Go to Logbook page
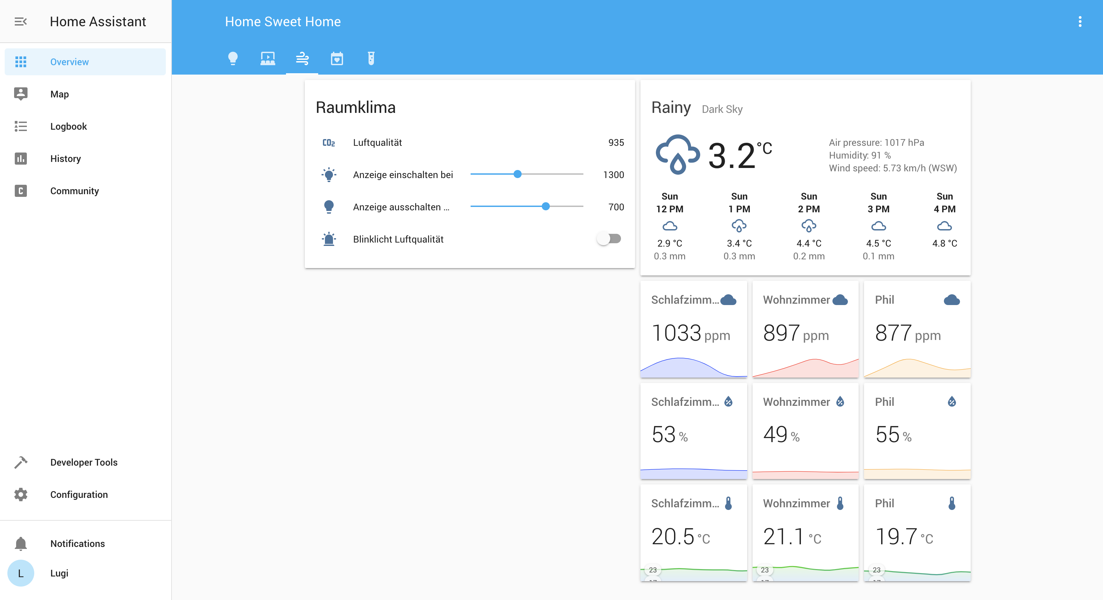Image resolution: width=1103 pixels, height=600 pixels. coord(68,126)
